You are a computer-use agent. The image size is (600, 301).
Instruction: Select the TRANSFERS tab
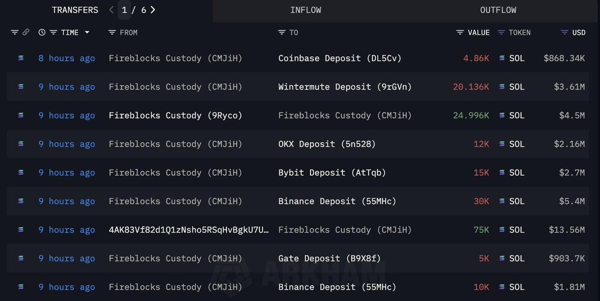point(75,10)
